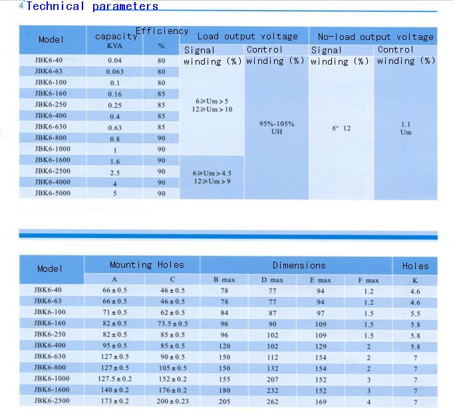The width and height of the screenshot is (453, 413).
Task: Click efficiency "90" in the JBK6-800 row
Action: (x=161, y=139)
